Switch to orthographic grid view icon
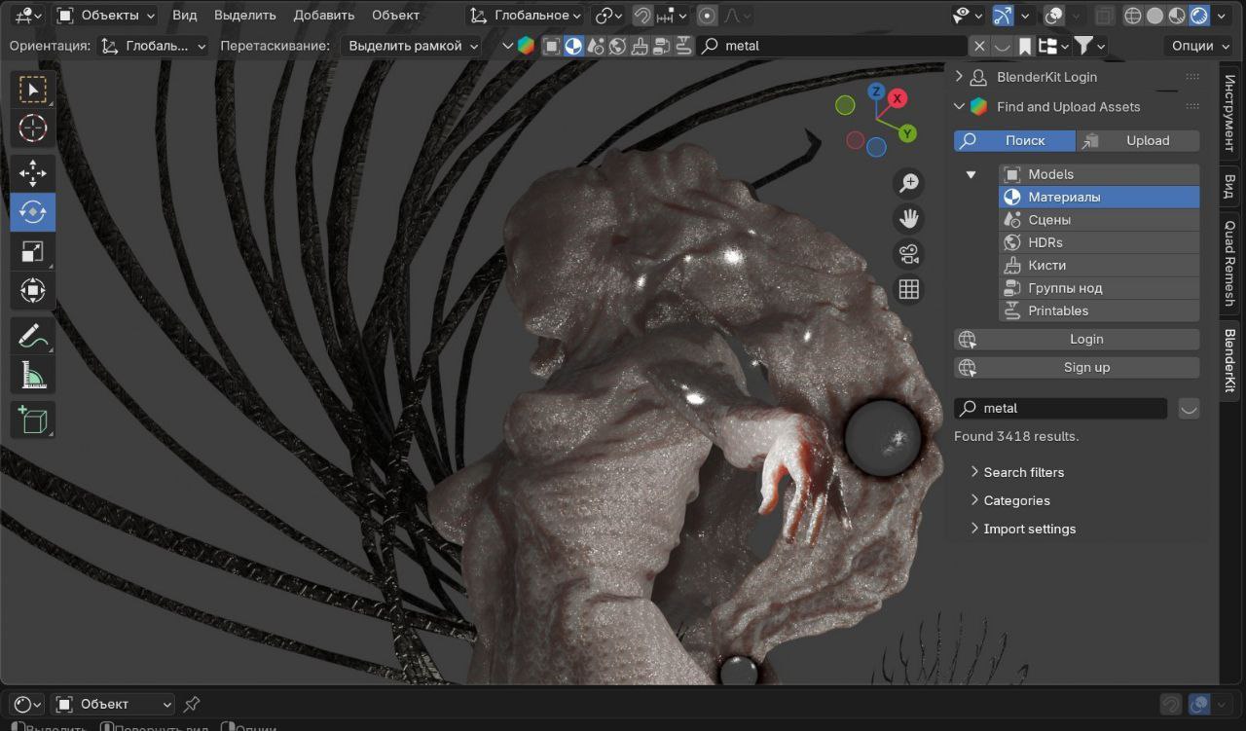 tap(908, 289)
